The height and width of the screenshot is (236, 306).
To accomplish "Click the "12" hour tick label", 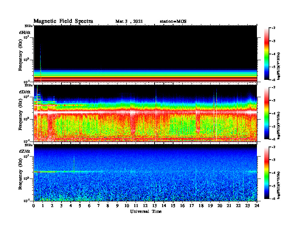I will 145,206.
